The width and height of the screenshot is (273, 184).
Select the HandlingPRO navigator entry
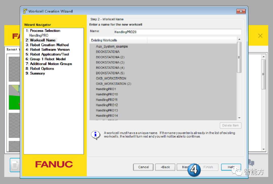pyautogui.click(x=39, y=35)
